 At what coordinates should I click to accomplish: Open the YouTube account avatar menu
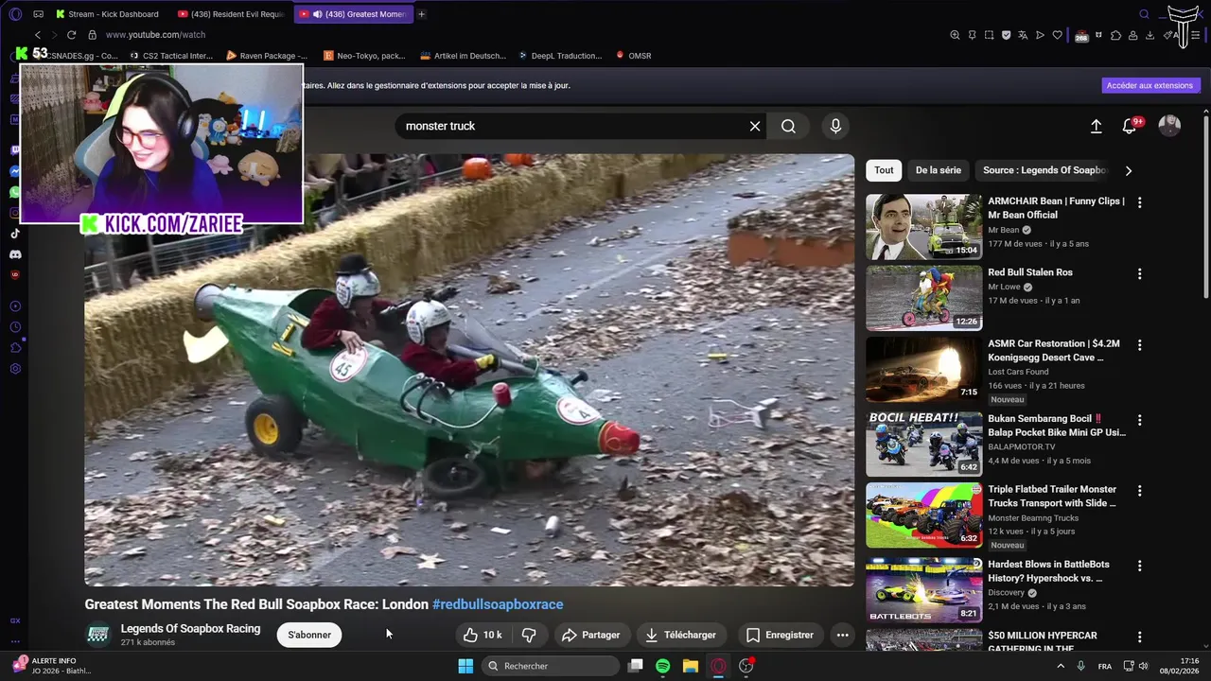1169,126
